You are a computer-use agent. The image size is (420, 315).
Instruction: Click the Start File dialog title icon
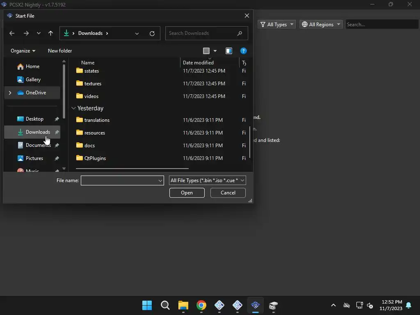(x=10, y=16)
